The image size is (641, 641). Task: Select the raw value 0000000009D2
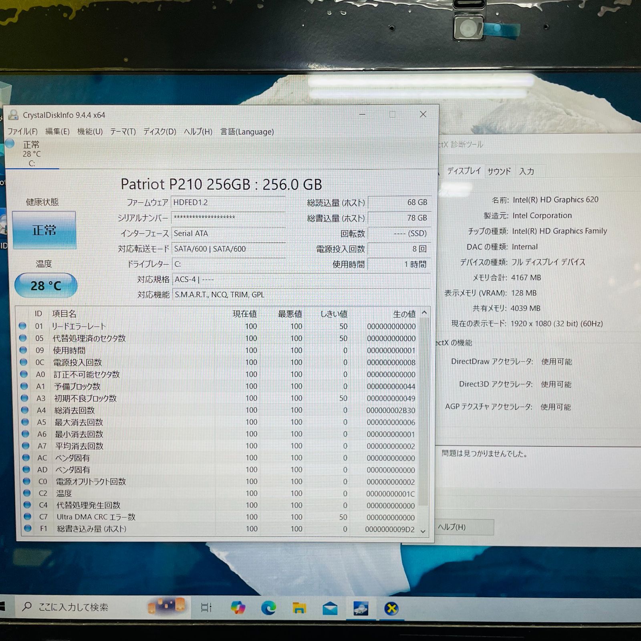(390, 529)
